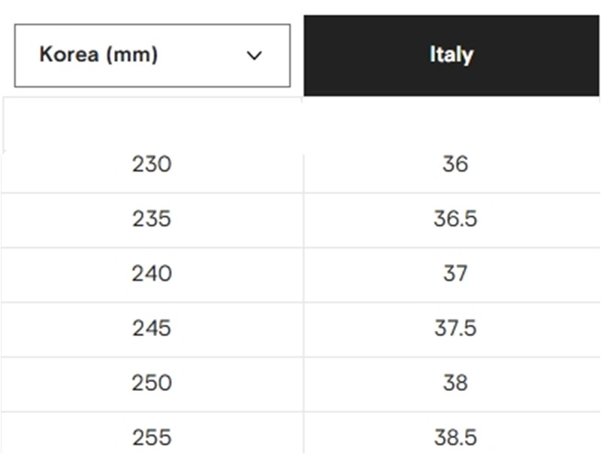Viewport: 601px width, 454px height.
Task: Select the 240 mm size cell
Action: coord(152,274)
